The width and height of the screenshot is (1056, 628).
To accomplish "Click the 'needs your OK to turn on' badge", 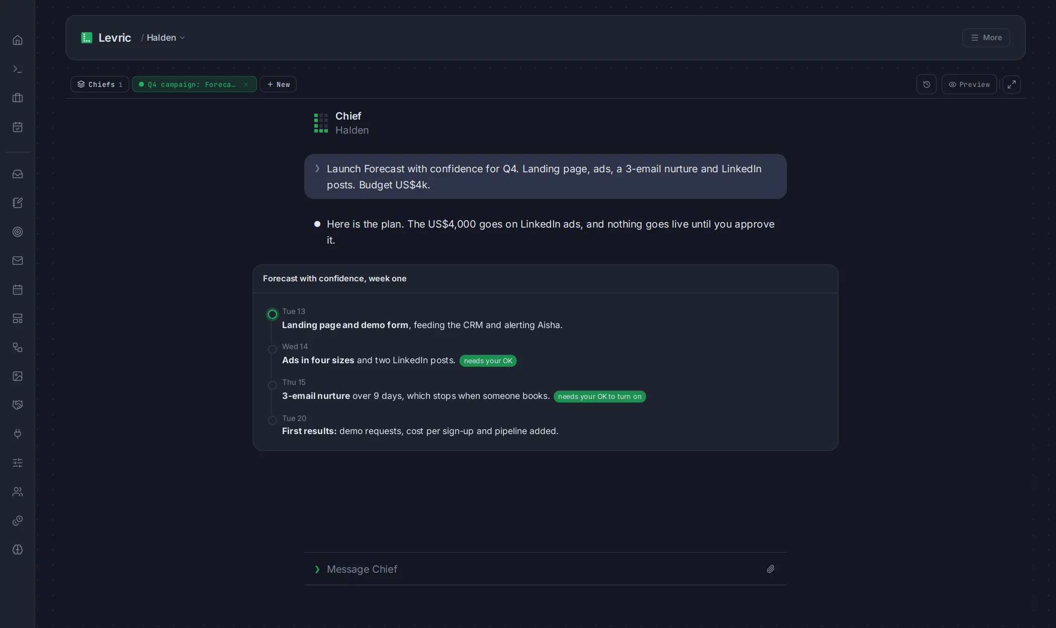I will tap(599, 396).
